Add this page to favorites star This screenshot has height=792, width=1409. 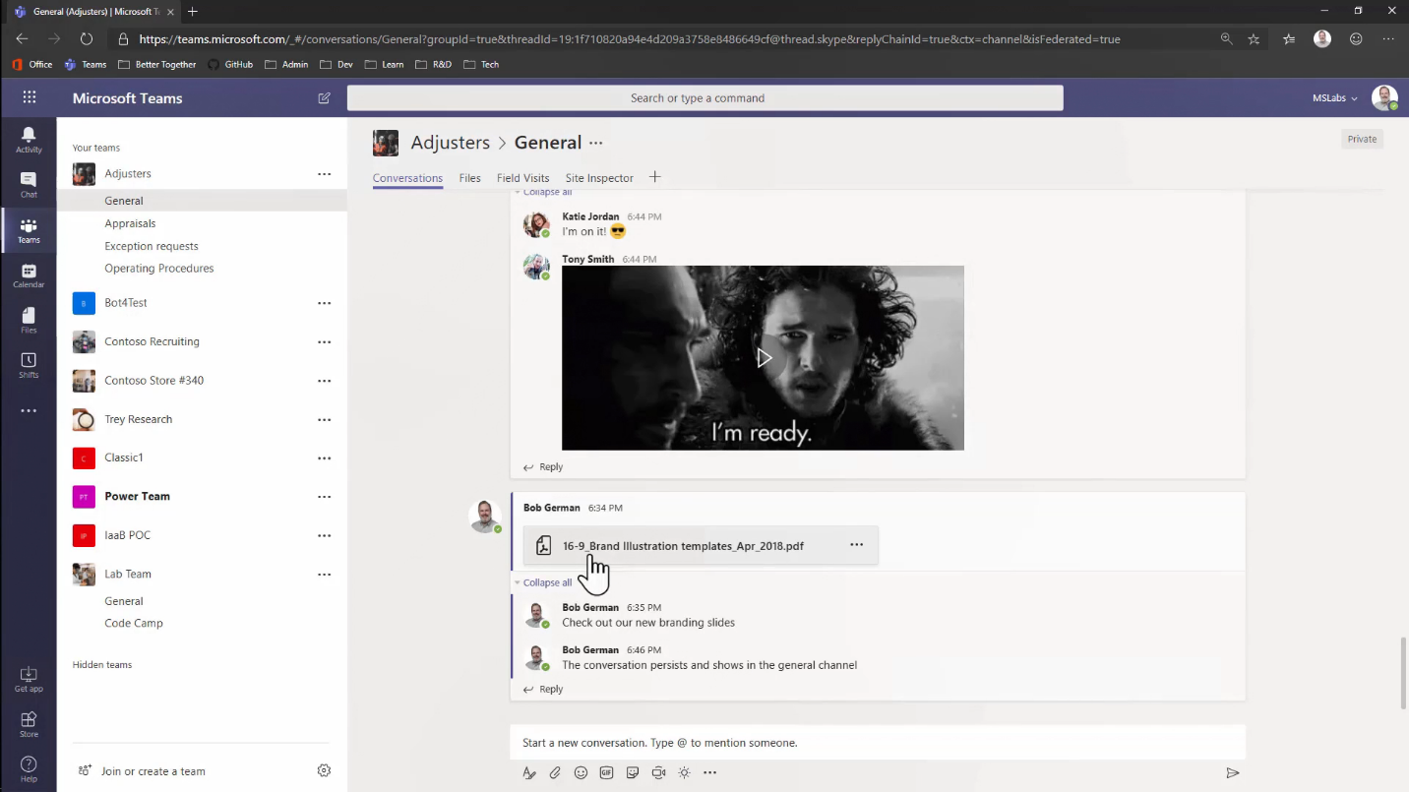point(1254,39)
